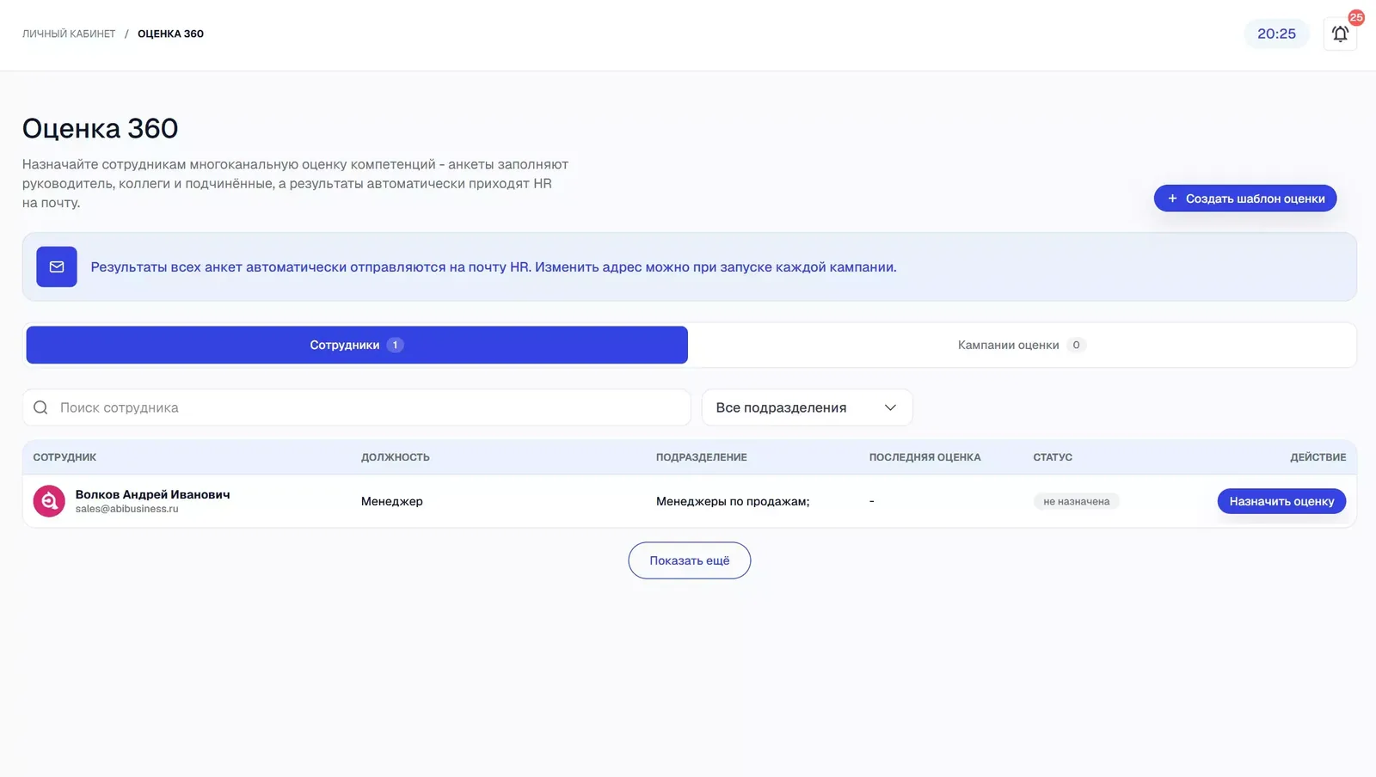
Task: Click Создать шаблон оценки button
Action: (1245, 199)
